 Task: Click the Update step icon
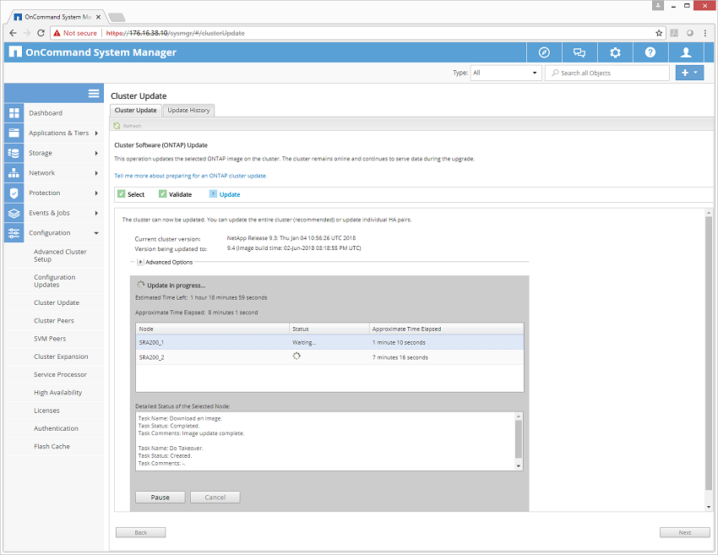[x=213, y=193]
